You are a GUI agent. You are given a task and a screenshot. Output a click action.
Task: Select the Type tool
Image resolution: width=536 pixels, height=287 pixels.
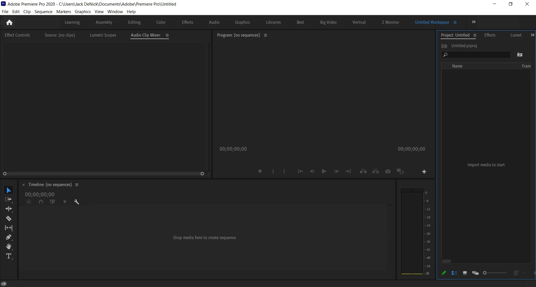9,256
